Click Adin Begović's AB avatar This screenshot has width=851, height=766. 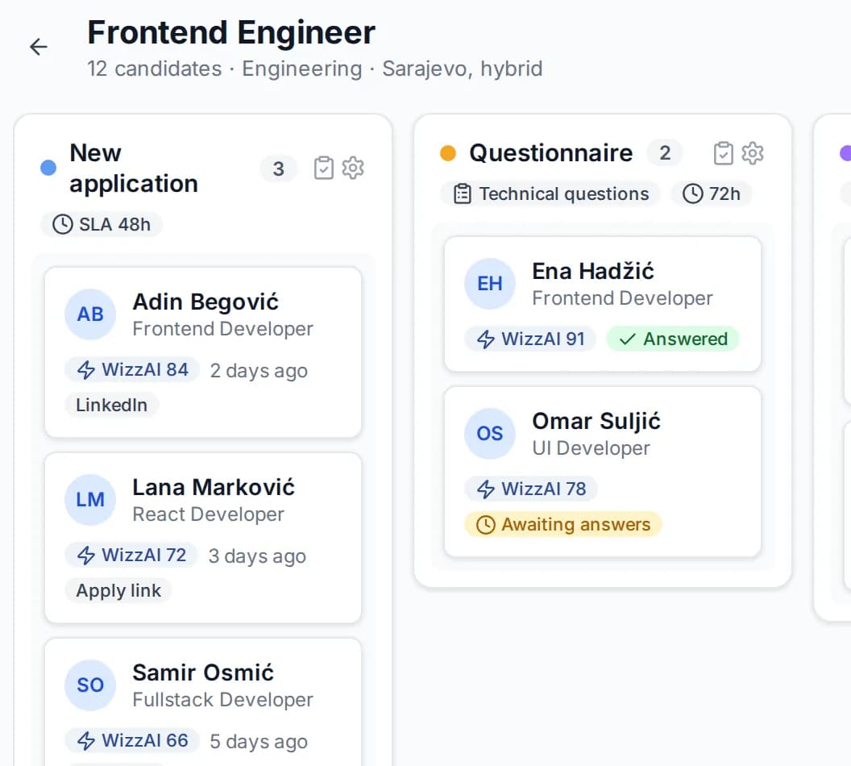point(90,314)
